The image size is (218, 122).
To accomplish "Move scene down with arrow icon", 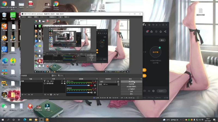I will [32, 95].
